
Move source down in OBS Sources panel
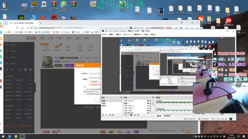138,115
